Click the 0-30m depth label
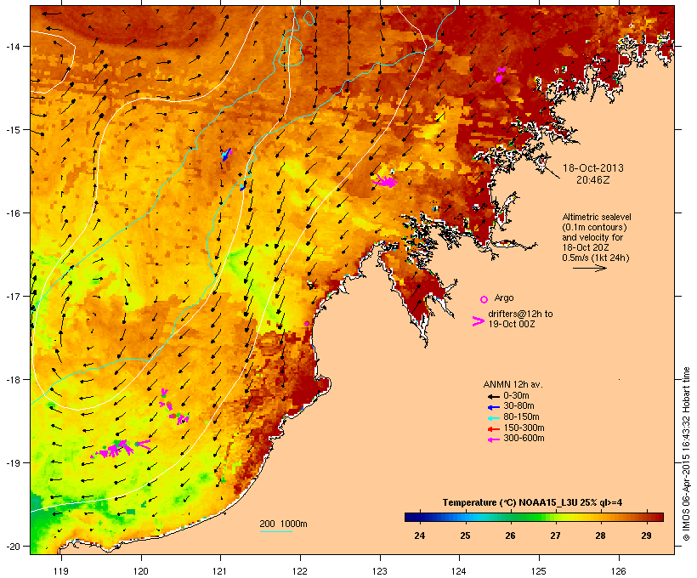 [516, 396]
